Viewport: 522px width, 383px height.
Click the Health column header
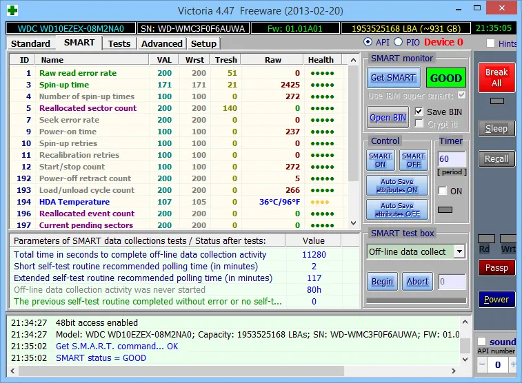(323, 60)
